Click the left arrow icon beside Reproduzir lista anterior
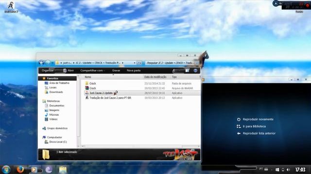 coord(239,133)
